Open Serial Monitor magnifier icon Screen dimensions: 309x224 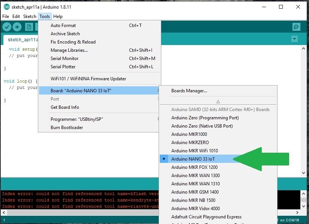coord(296,27)
